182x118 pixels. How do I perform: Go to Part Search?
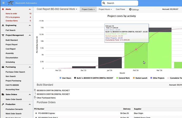[x=11, y=30]
